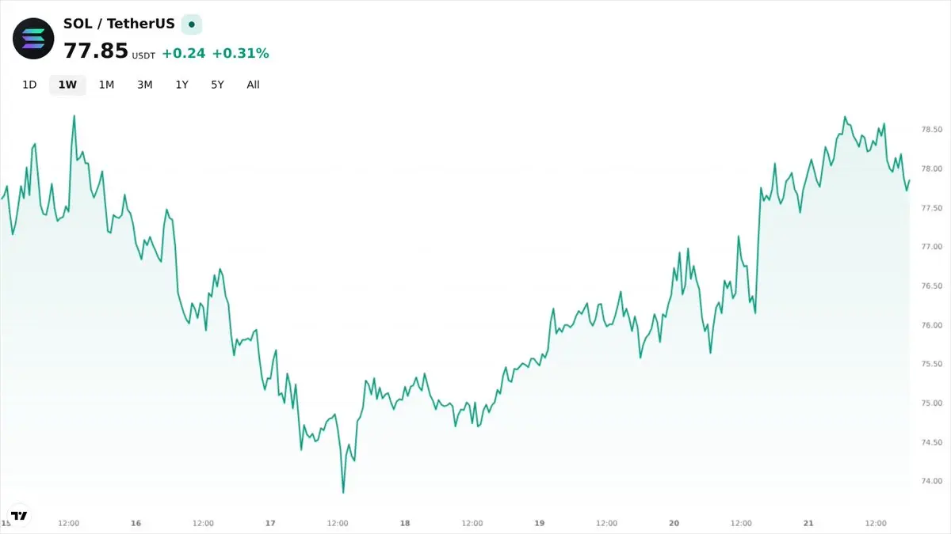Click the 78.50 price axis label
The width and height of the screenshot is (951, 534).
(931, 130)
